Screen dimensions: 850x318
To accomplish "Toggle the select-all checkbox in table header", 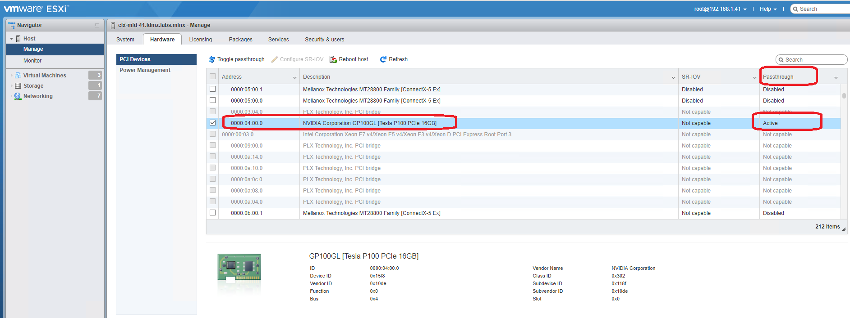I will pyautogui.click(x=212, y=76).
